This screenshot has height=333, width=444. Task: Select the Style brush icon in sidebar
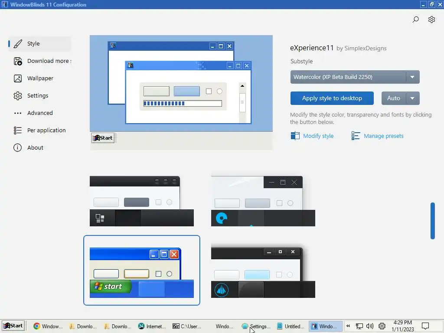point(17,44)
